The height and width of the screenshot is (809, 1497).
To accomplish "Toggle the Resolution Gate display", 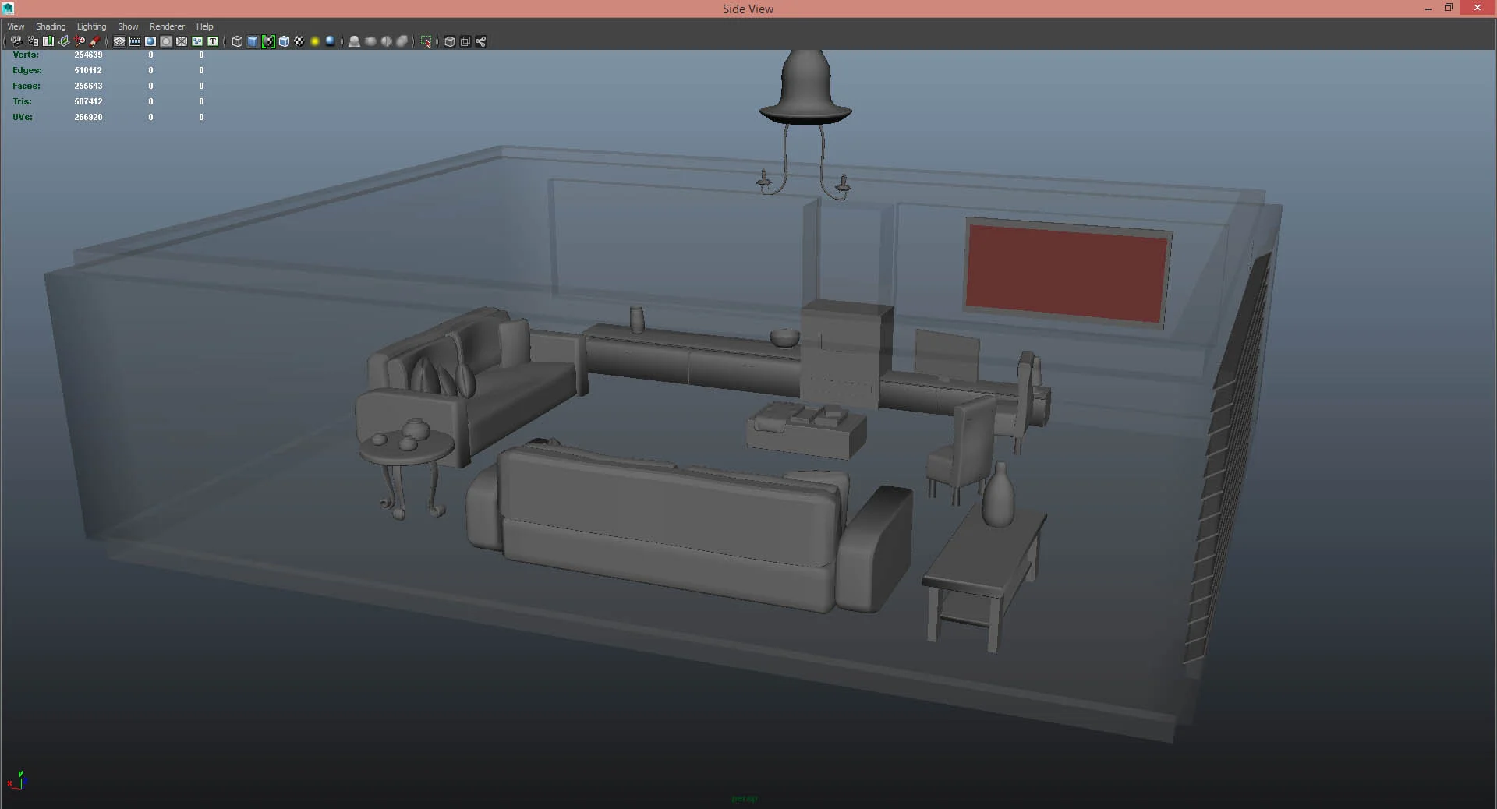I will click(150, 41).
